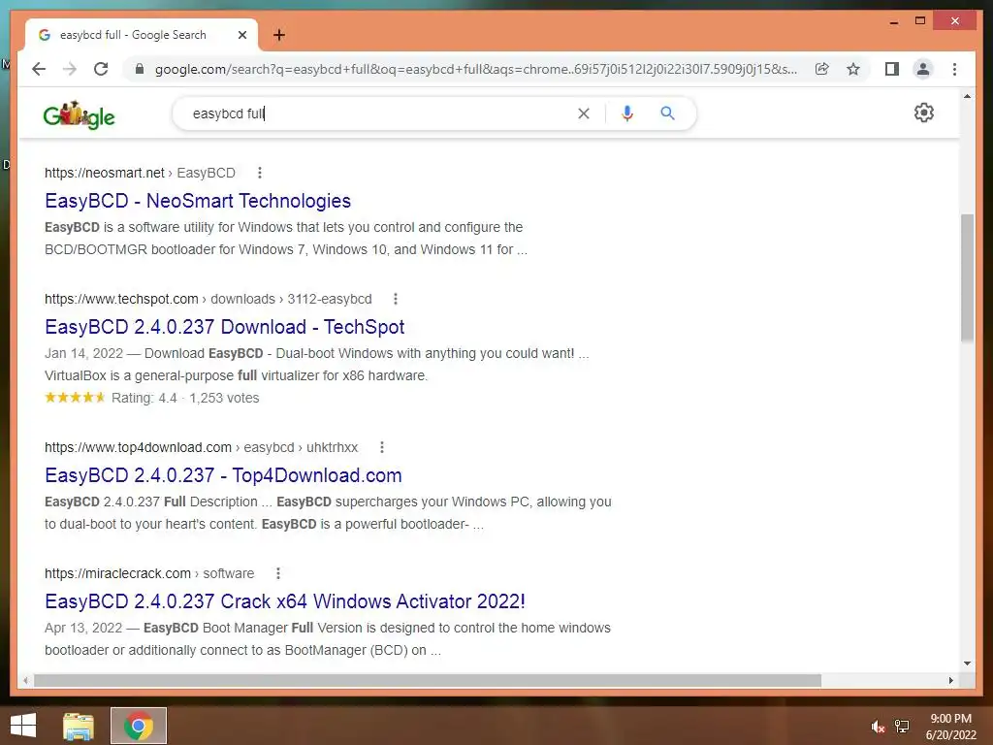This screenshot has width=993, height=745.
Task: Open EasyBCD Crack x64 Windows Activator result
Action: pyautogui.click(x=285, y=601)
